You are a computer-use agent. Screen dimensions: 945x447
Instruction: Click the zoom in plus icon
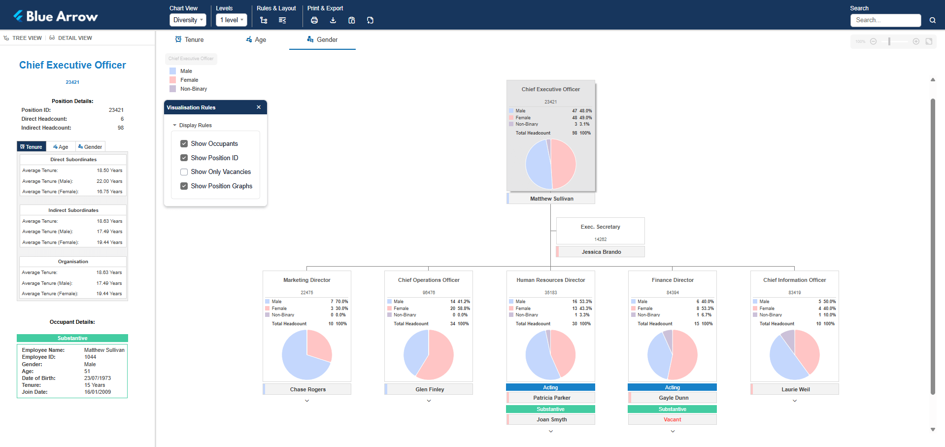coord(916,41)
